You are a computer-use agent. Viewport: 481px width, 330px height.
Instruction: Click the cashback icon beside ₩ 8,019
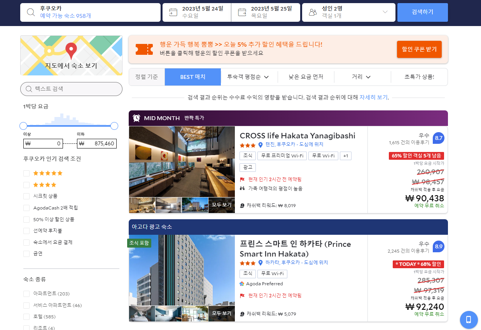click(x=242, y=206)
